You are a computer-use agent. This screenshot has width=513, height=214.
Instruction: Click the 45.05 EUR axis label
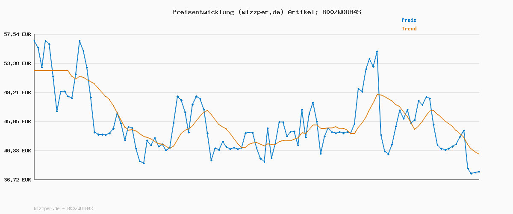[x=17, y=122]
